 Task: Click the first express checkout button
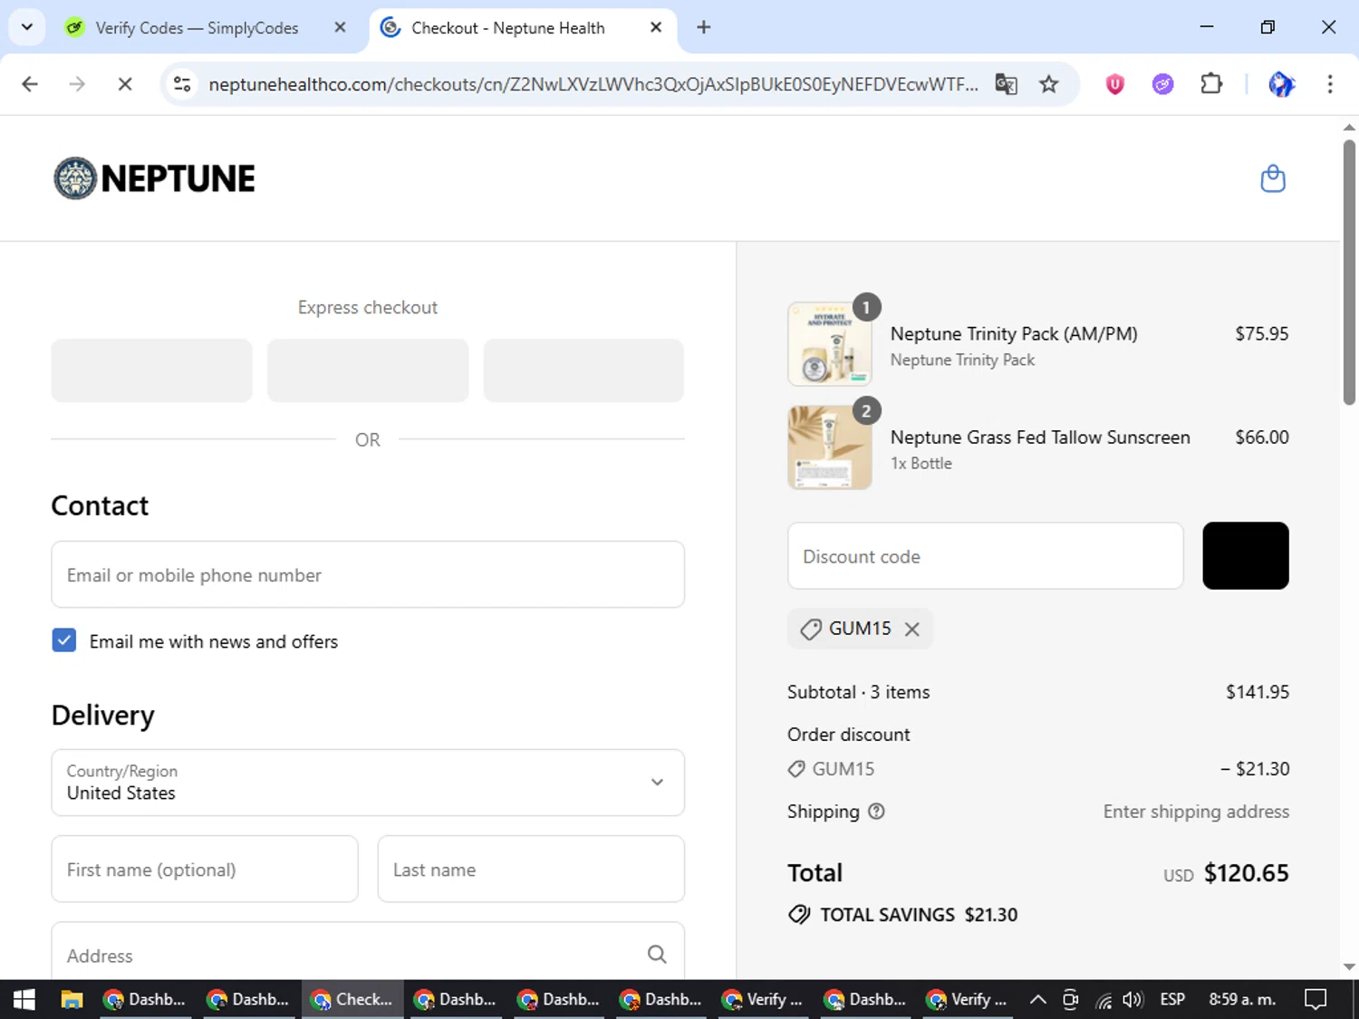[151, 370]
